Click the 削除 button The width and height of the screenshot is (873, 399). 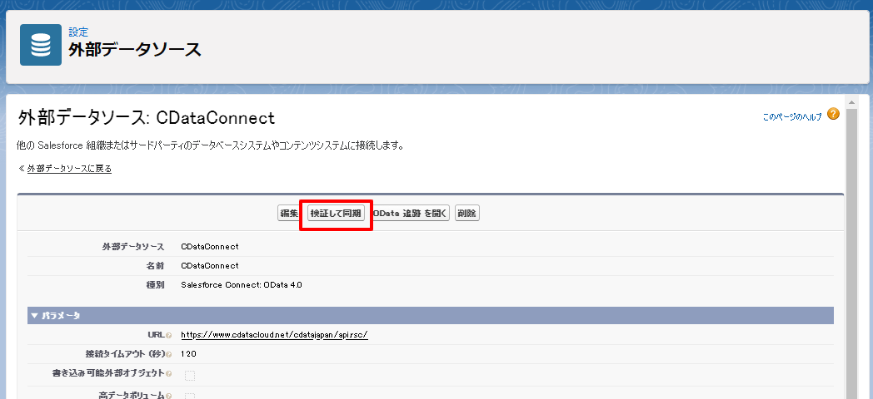[467, 214]
